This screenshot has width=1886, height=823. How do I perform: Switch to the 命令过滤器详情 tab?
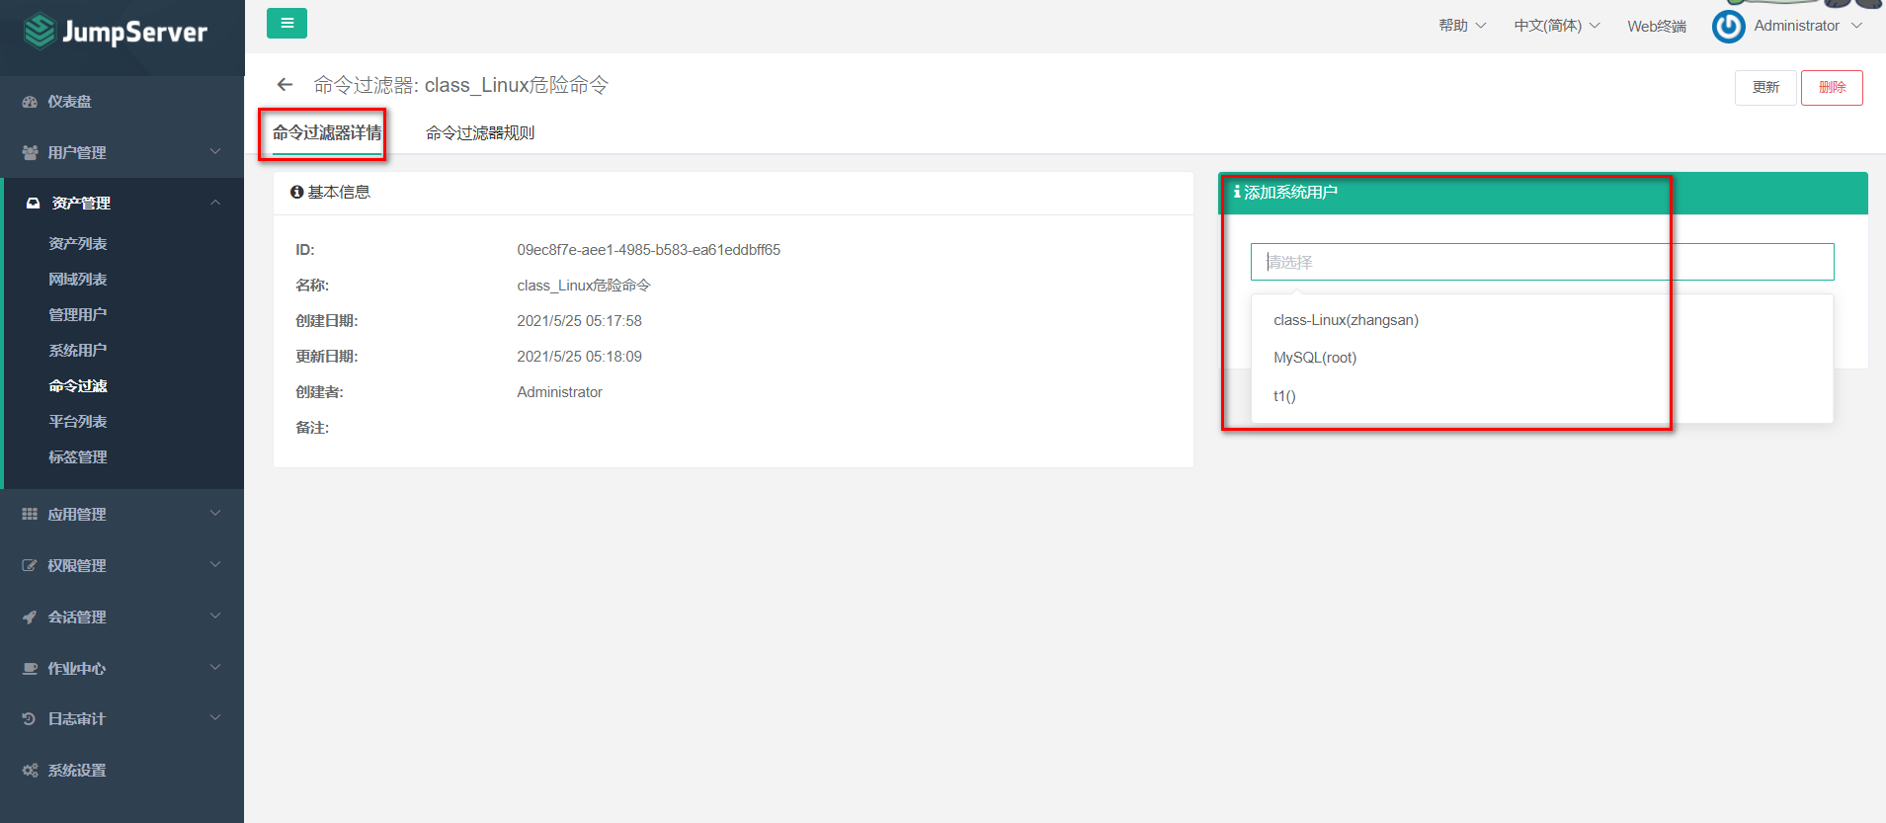point(327,133)
